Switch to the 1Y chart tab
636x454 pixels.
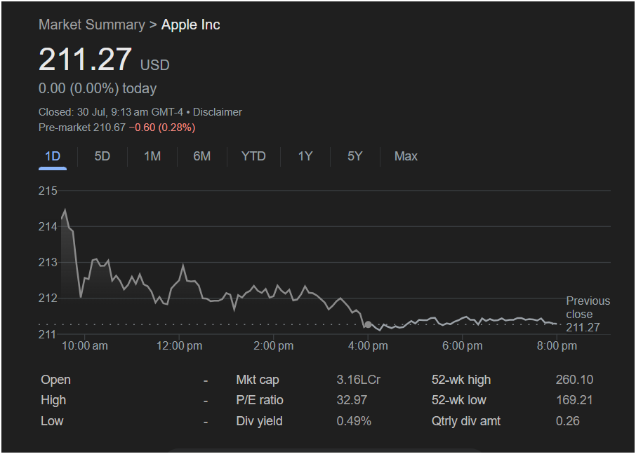(x=305, y=156)
